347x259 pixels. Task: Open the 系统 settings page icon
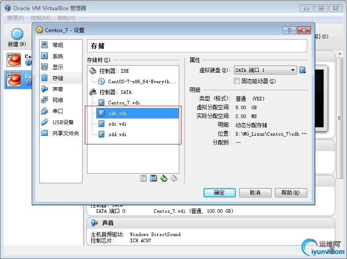tap(45, 56)
